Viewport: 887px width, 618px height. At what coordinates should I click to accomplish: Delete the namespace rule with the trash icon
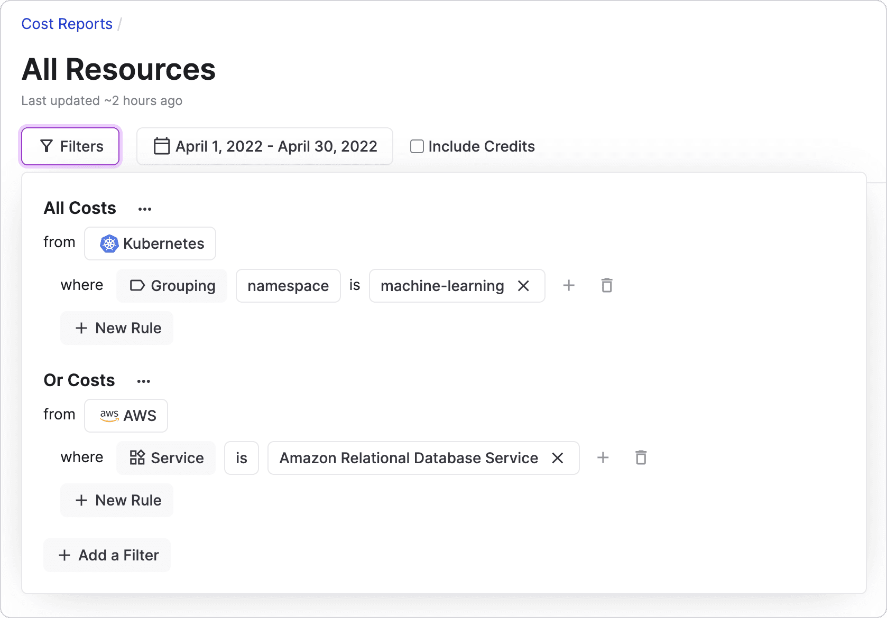click(x=606, y=285)
